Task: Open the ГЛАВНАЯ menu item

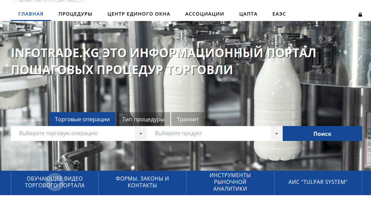Action: click(x=31, y=14)
